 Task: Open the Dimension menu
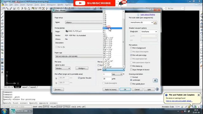[51, 5]
